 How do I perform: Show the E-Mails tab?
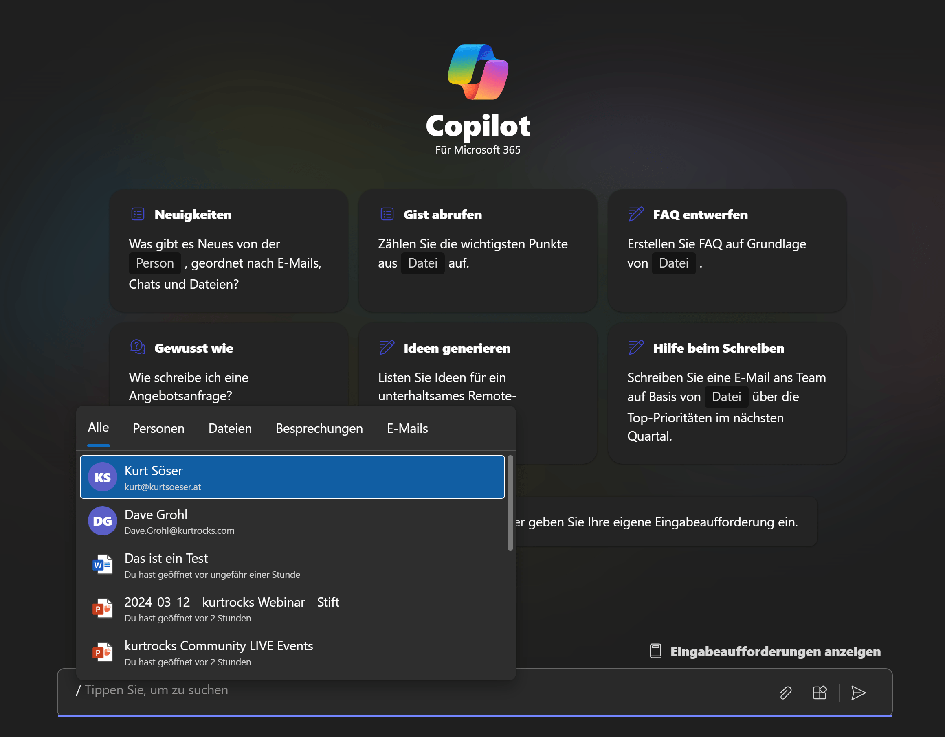pos(407,428)
